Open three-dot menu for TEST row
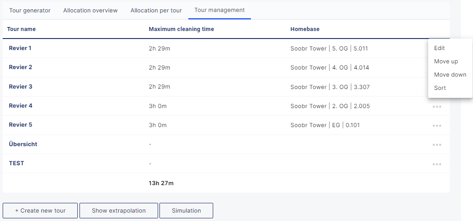The width and height of the screenshot is (473, 221). tap(437, 164)
